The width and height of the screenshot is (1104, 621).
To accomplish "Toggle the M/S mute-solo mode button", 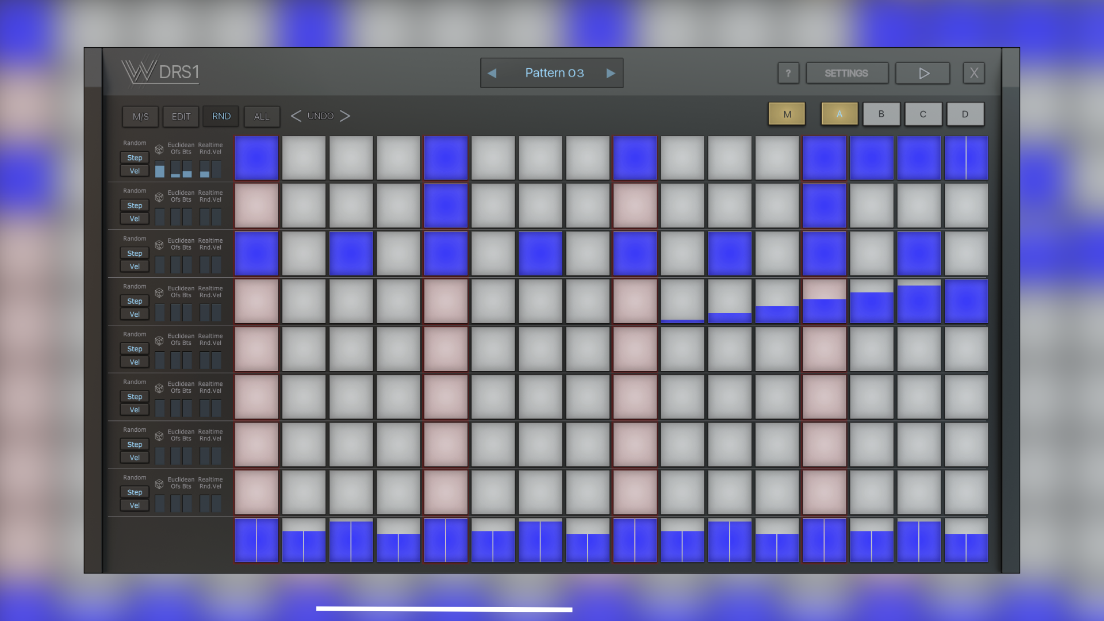I will point(141,116).
